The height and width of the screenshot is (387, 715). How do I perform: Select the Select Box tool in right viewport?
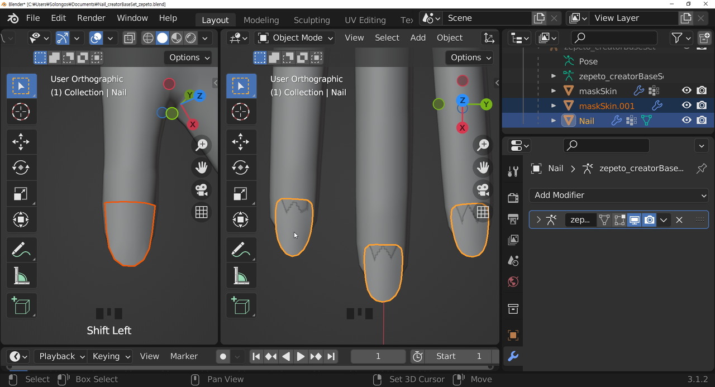(x=241, y=86)
